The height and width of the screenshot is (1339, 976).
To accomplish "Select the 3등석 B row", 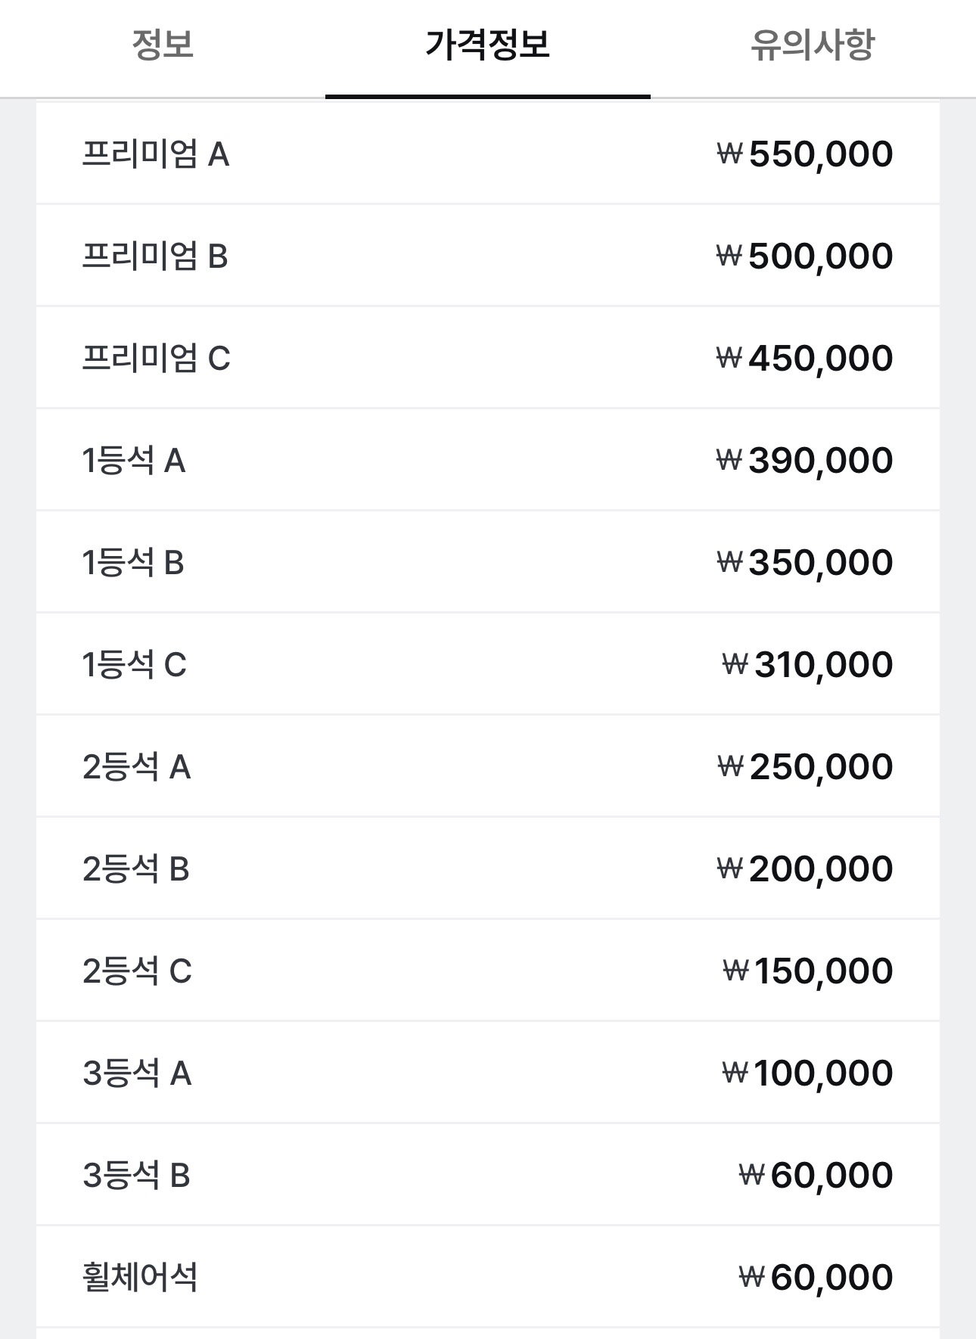I will (x=488, y=1175).
